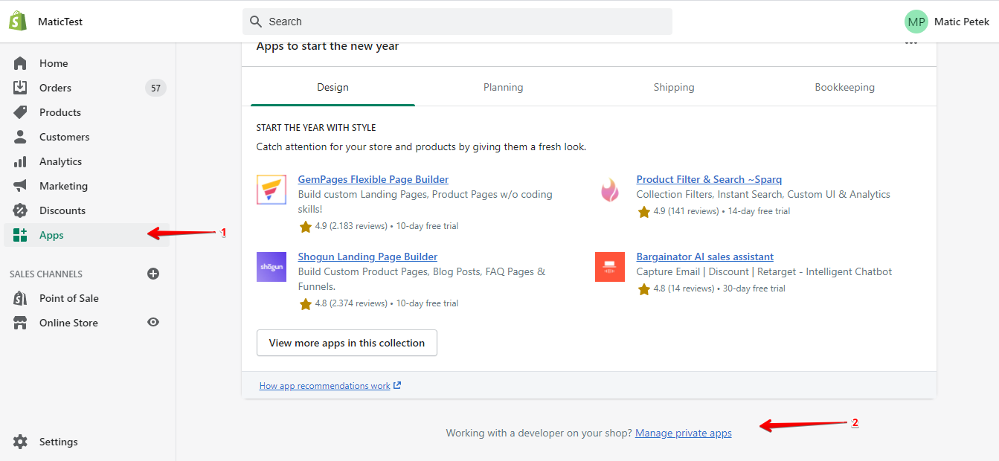999x461 pixels.
Task: Open Product Filter & Search ~Sparq link
Action: pos(709,179)
